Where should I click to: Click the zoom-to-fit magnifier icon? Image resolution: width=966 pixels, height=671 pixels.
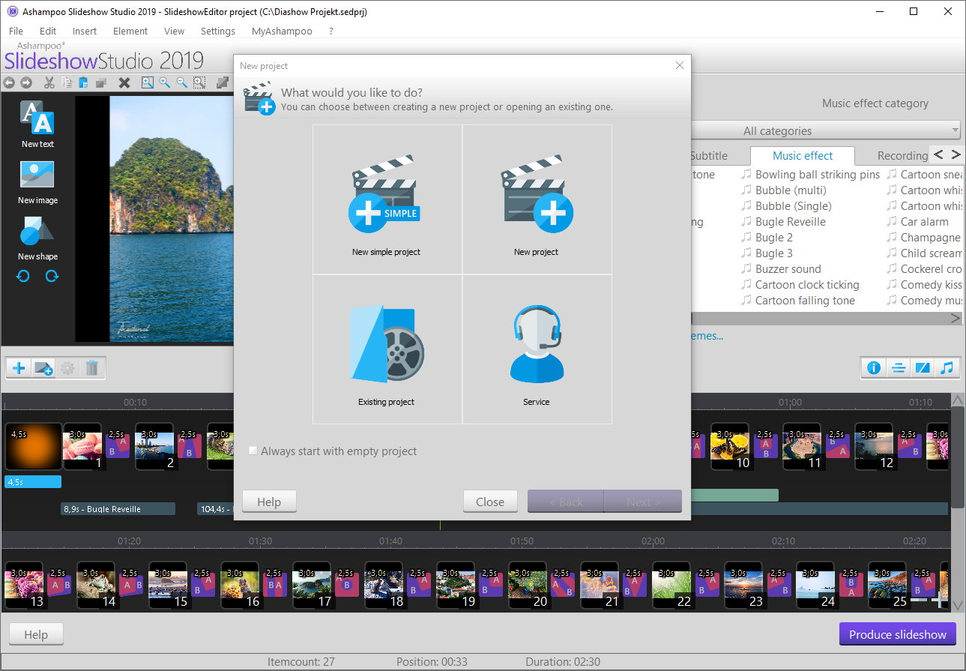[x=148, y=82]
